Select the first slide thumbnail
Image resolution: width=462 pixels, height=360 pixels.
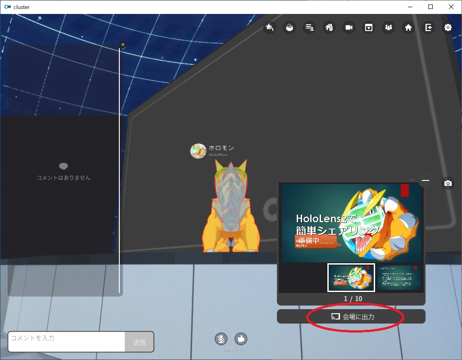click(351, 278)
